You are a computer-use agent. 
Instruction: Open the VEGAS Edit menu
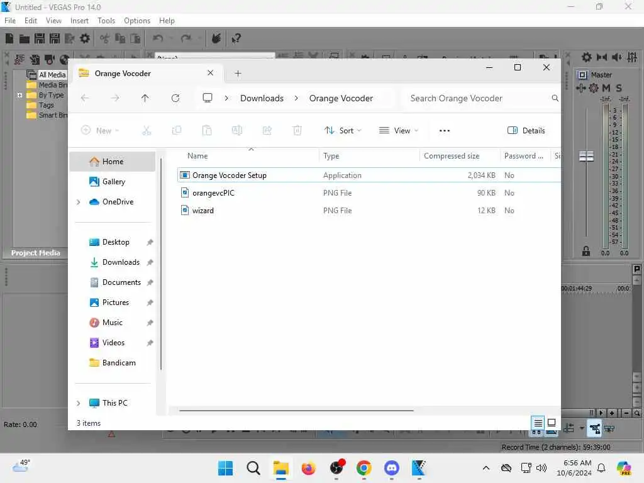point(31,21)
